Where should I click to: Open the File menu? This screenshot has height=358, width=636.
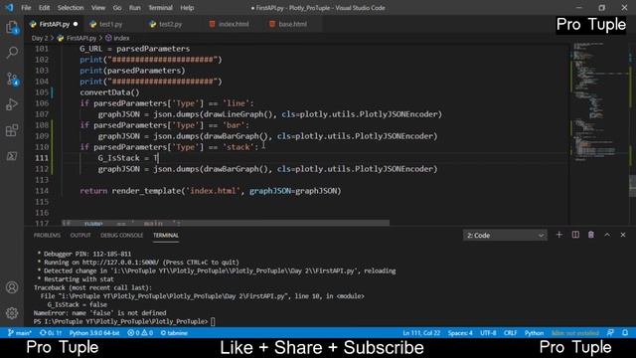point(26,8)
